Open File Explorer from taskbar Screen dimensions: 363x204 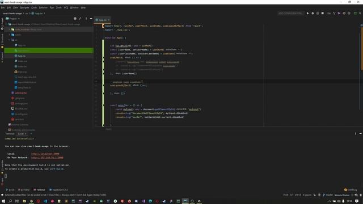24,201
